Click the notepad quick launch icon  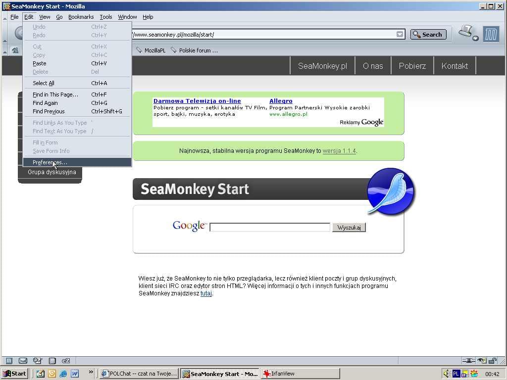(x=41, y=374)
